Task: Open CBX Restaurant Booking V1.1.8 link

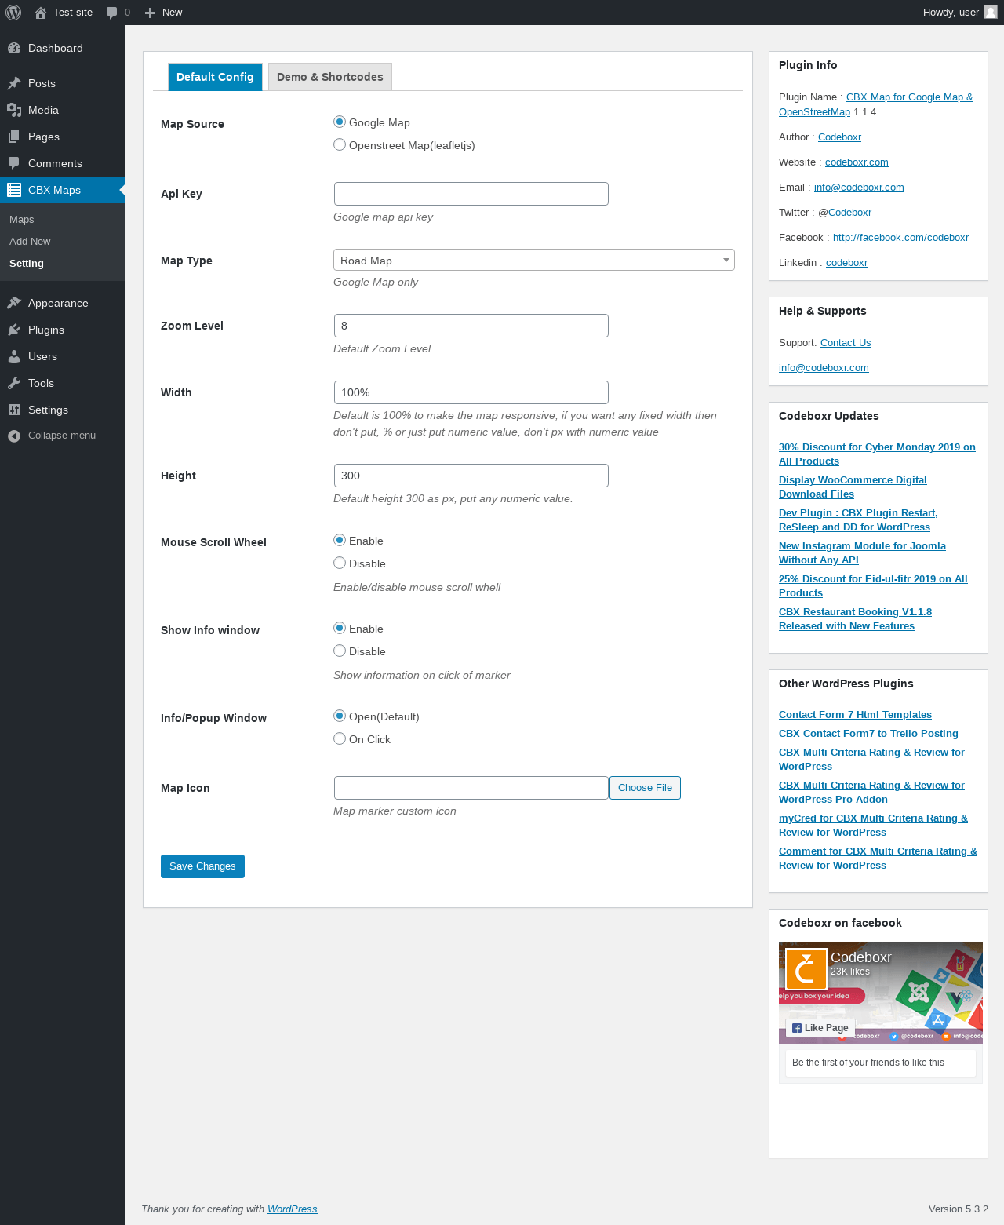Action: 855,619
